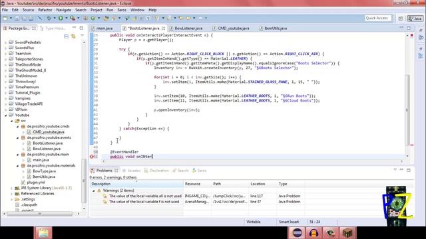Click the Open Perspective icon
426x239 pixels.
pos(401,18)
